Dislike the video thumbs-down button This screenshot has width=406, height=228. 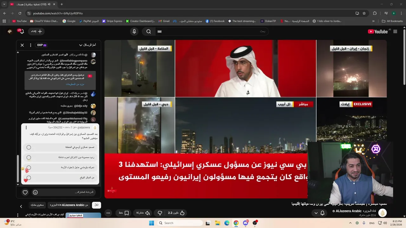pyautogui.click(x=160, y=213)
